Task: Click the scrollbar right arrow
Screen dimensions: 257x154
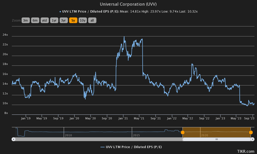Action: click(253, 139)
